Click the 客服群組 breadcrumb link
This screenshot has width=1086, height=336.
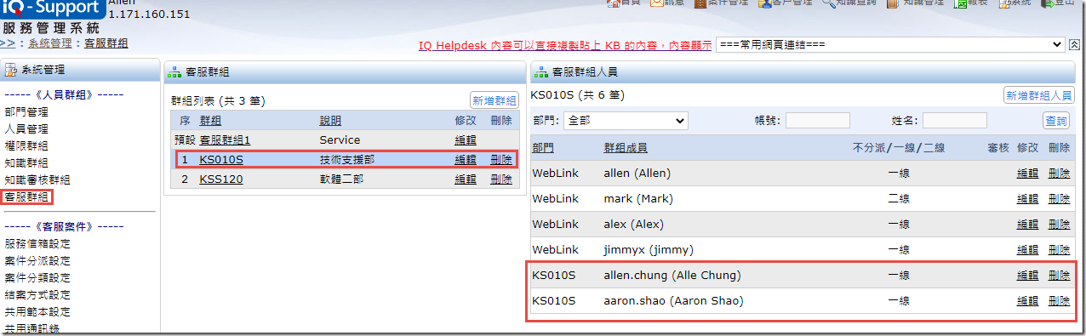(106, 43)
